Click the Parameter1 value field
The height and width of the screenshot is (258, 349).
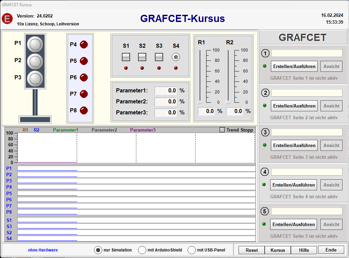coord(166,90)
